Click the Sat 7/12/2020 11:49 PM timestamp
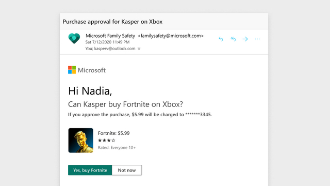This screenshot has width=330, height=186. tap(108, 42)
